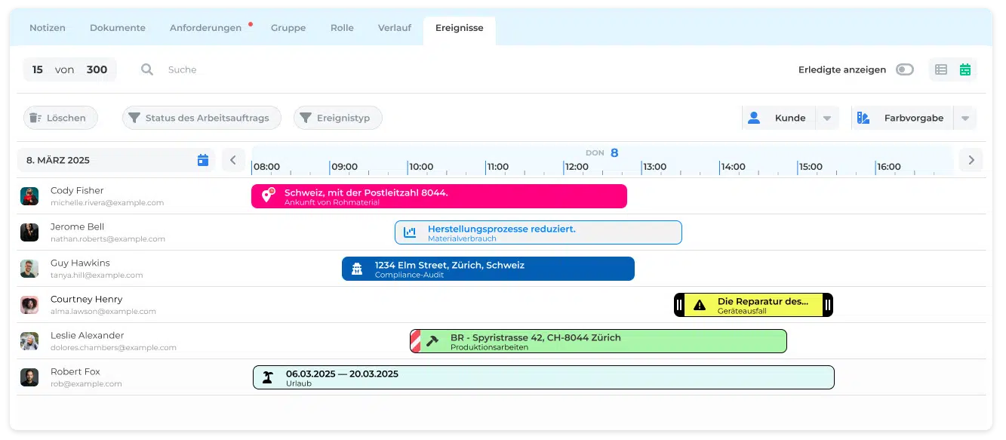Open the Anforderungen tab
The width and height of the screenshot is (1006, 440).
[x=206, y=28]
